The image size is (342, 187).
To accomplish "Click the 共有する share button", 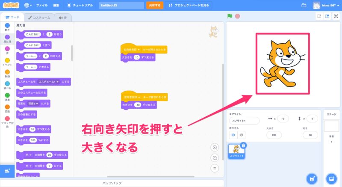I will coord(154,5).
